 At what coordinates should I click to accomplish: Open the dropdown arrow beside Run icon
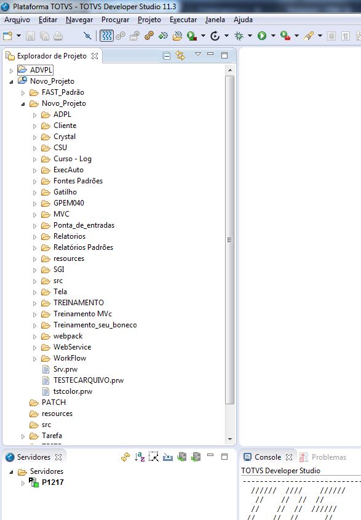(273, 36)
